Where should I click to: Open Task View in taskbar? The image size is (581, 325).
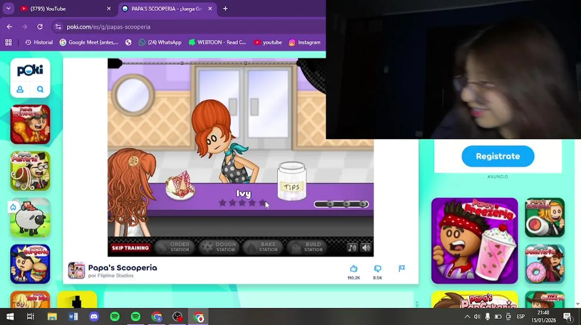click(x=30, y=316)
